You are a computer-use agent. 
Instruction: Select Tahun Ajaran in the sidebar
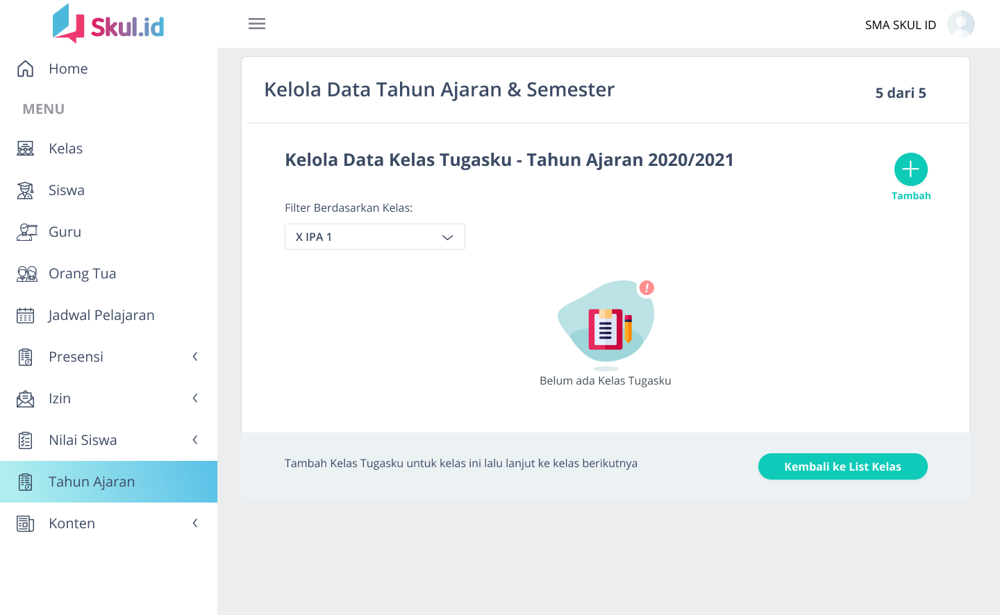(92, 482)
